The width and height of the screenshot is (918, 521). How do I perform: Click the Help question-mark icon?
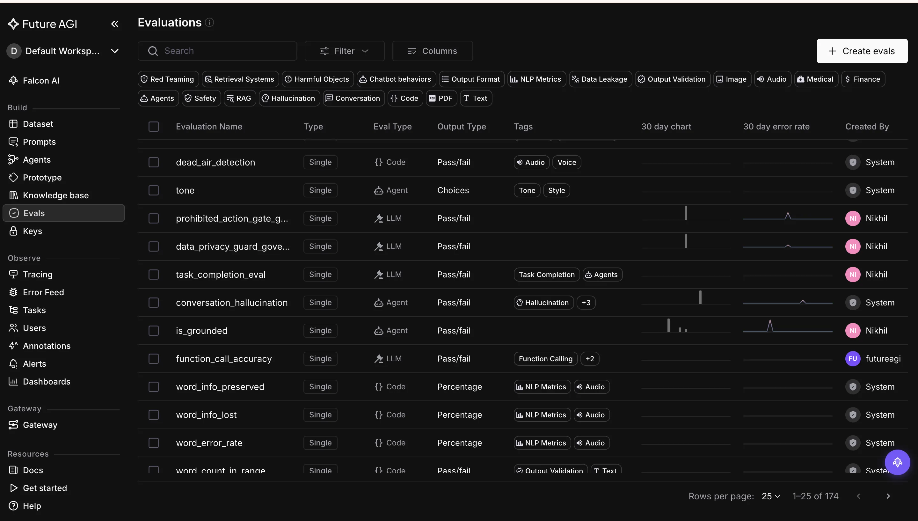(x=13, y=506)
